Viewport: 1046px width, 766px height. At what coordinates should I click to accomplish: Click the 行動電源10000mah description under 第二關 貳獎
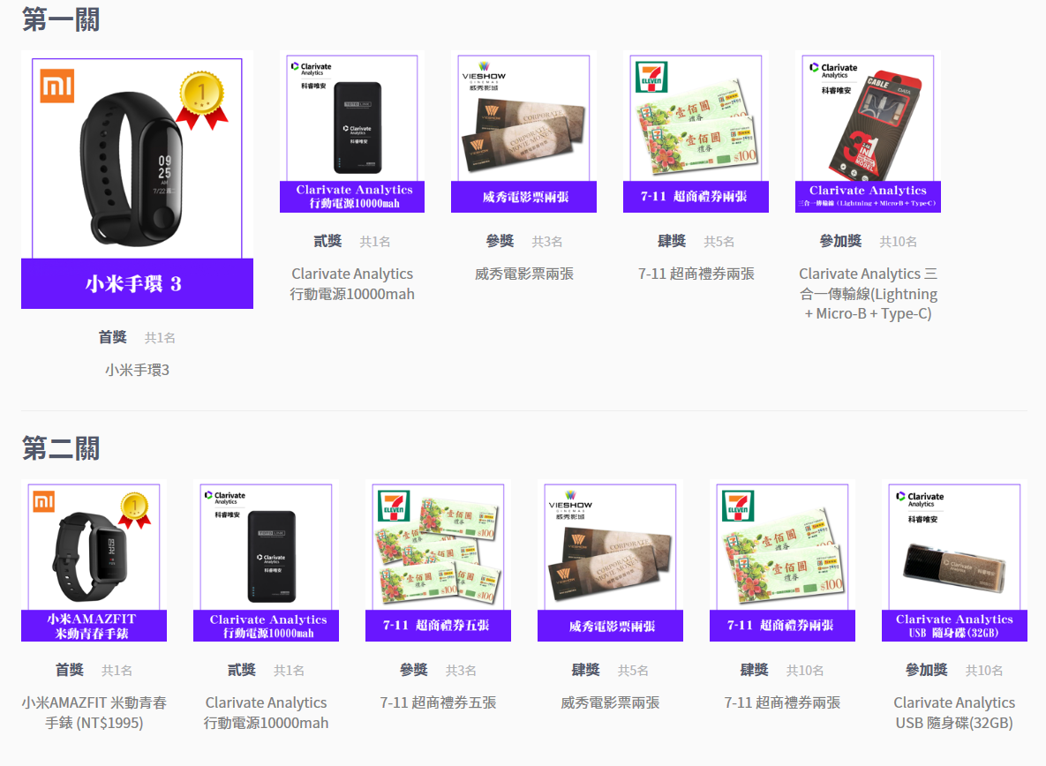[267, 713]
